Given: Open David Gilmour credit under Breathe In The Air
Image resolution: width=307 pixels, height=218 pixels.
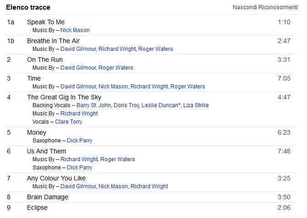Looking at the screenshot, I should 78,49.
